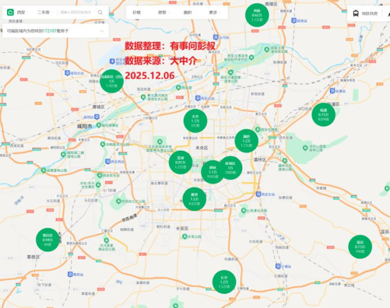The image size is (390, 308).
Task: Click the magnifier search icon
Action: click(x=100, y=12)
